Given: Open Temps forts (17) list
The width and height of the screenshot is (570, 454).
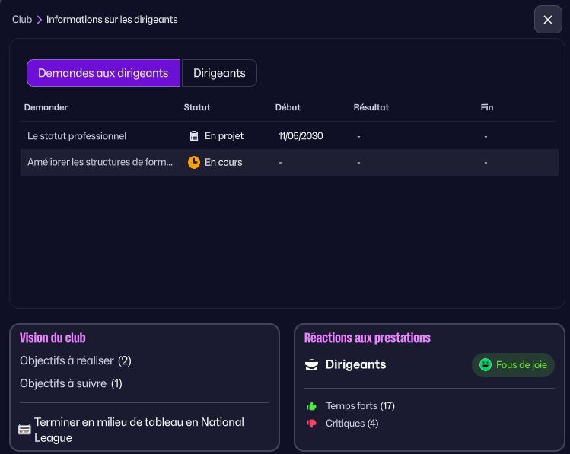Looking at the screenshot, I should [360, 406].
